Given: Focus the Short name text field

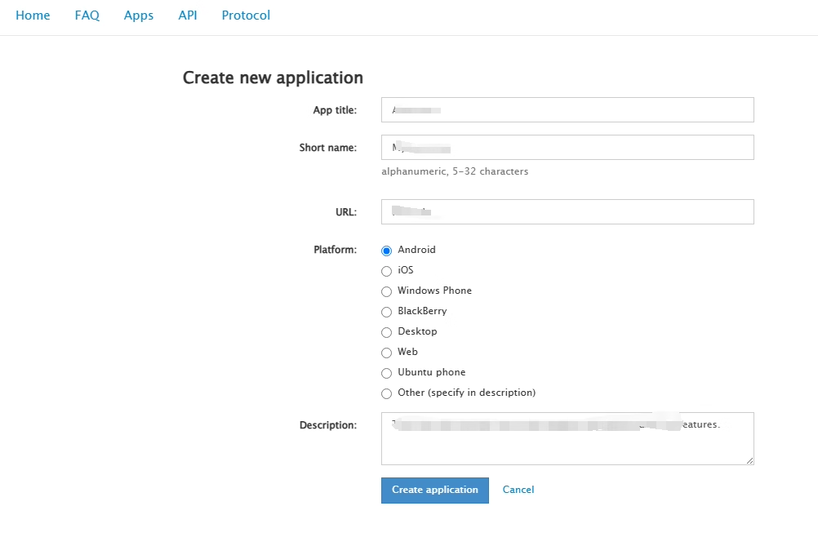Looking at the screenshot, I should point(567,148).
